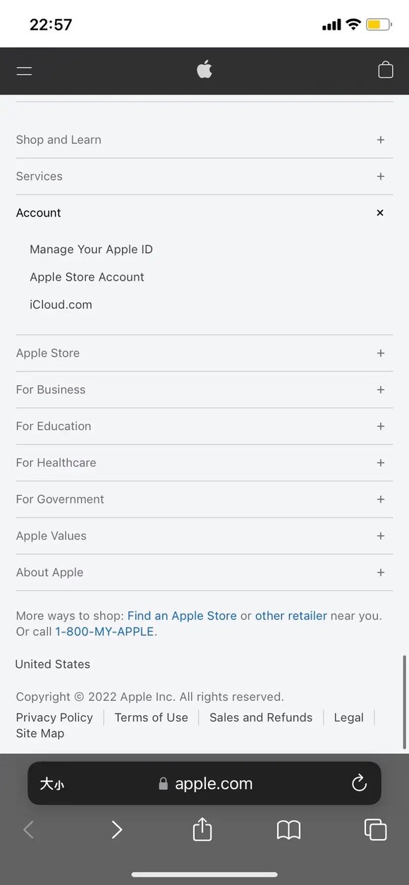The height and width of the screenshot is (885, 409).
Task: Open the Privacy Policy link
Action: [x=54, y=717]
